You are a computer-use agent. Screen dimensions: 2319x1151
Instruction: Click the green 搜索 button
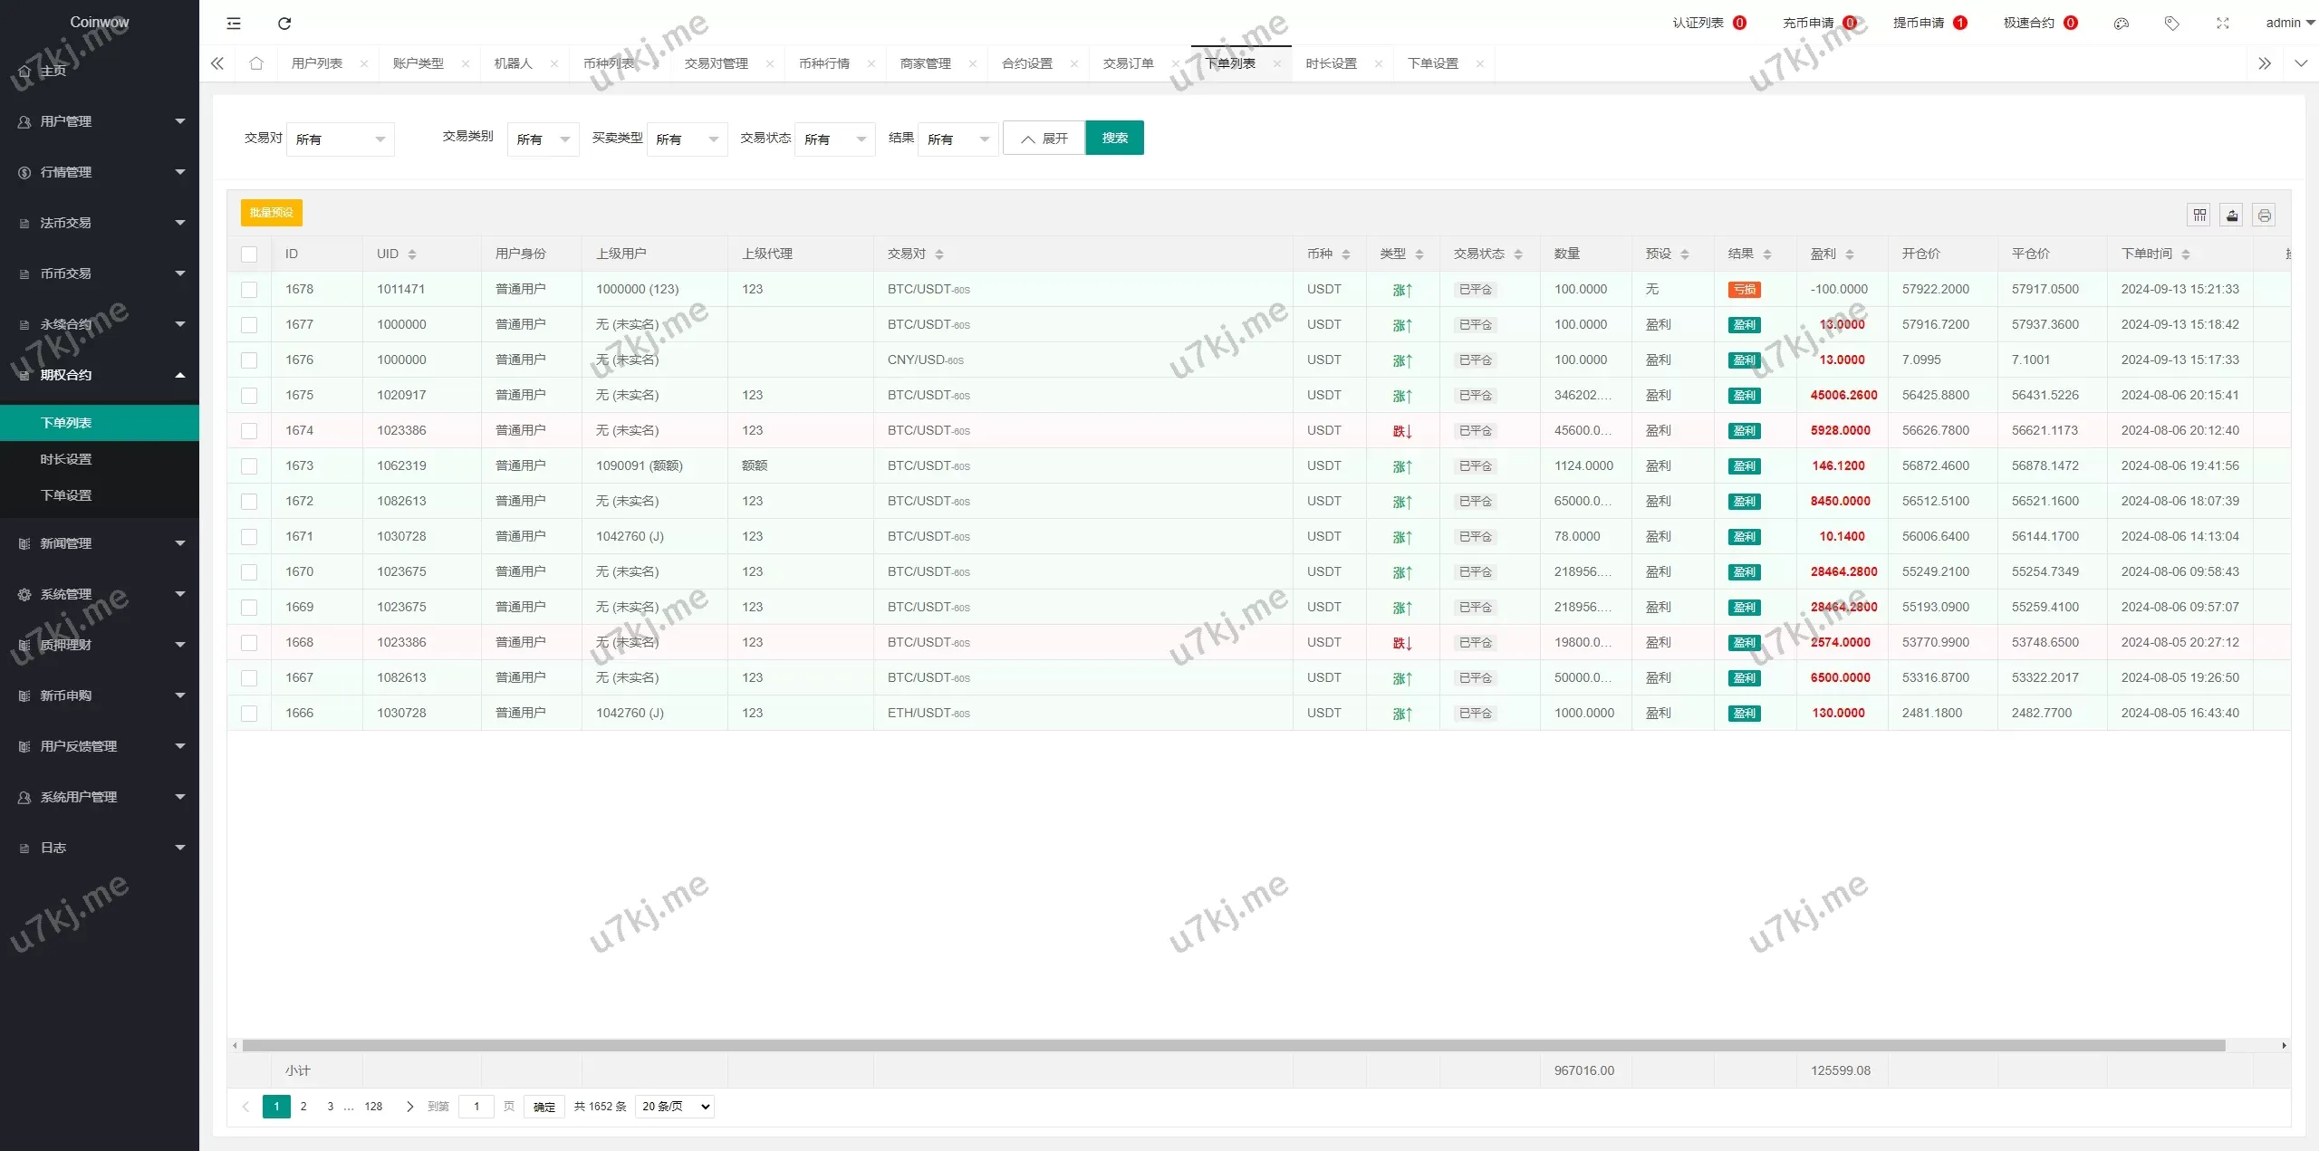(1114, 138)
